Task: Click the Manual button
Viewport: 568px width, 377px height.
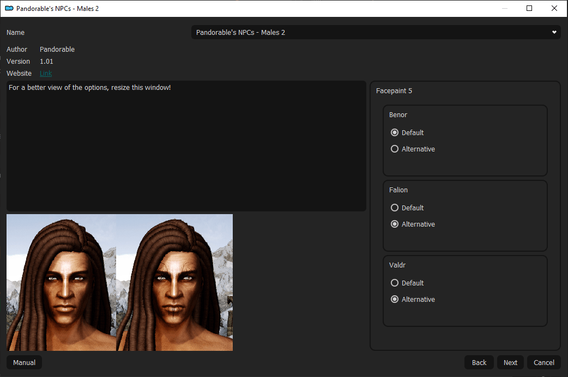Action: pos(25,362)
